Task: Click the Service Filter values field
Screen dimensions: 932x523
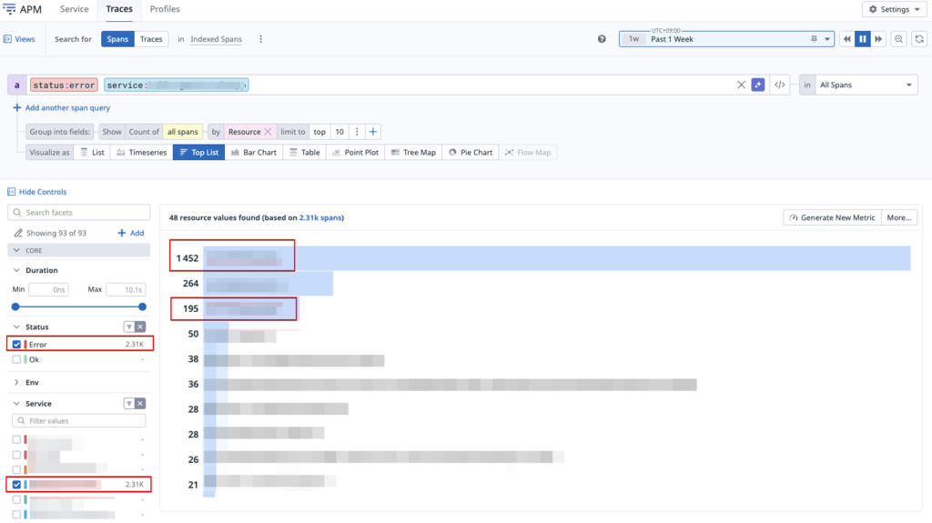Action: click(79, 421)
